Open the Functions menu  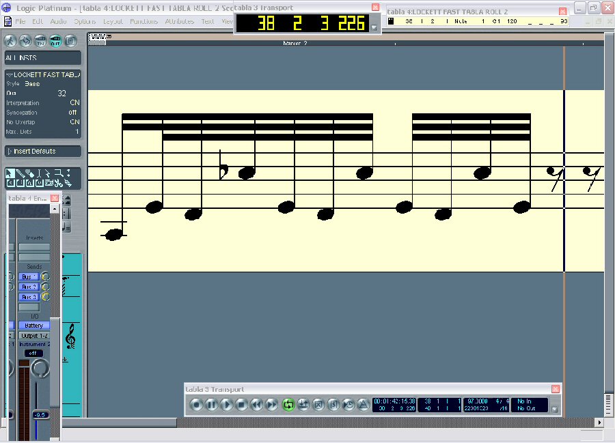pyautogui.click(x=143, y=21)
